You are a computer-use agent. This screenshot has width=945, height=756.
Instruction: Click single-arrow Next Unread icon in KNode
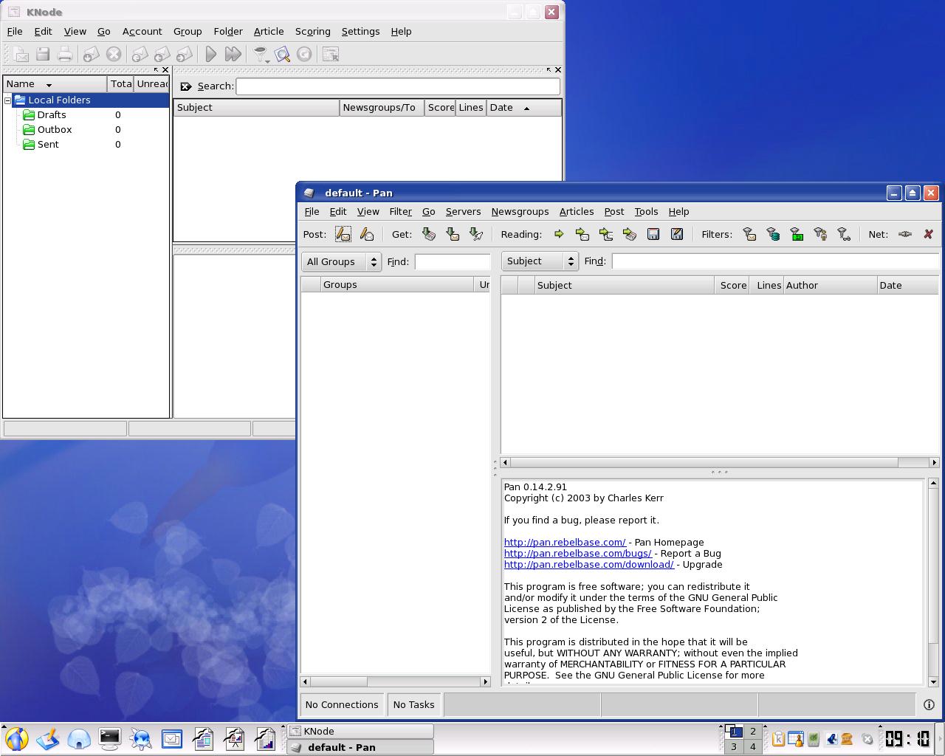point(211,54)
